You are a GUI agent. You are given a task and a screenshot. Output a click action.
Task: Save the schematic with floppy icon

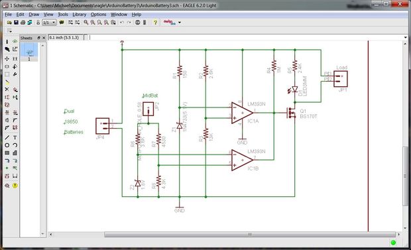tap(16, 23)
